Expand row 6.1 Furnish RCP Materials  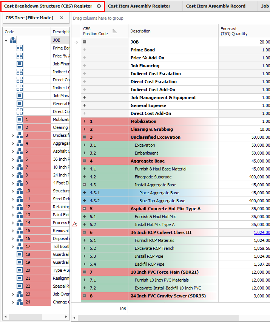pyautogui.click(x=85, y=240)
